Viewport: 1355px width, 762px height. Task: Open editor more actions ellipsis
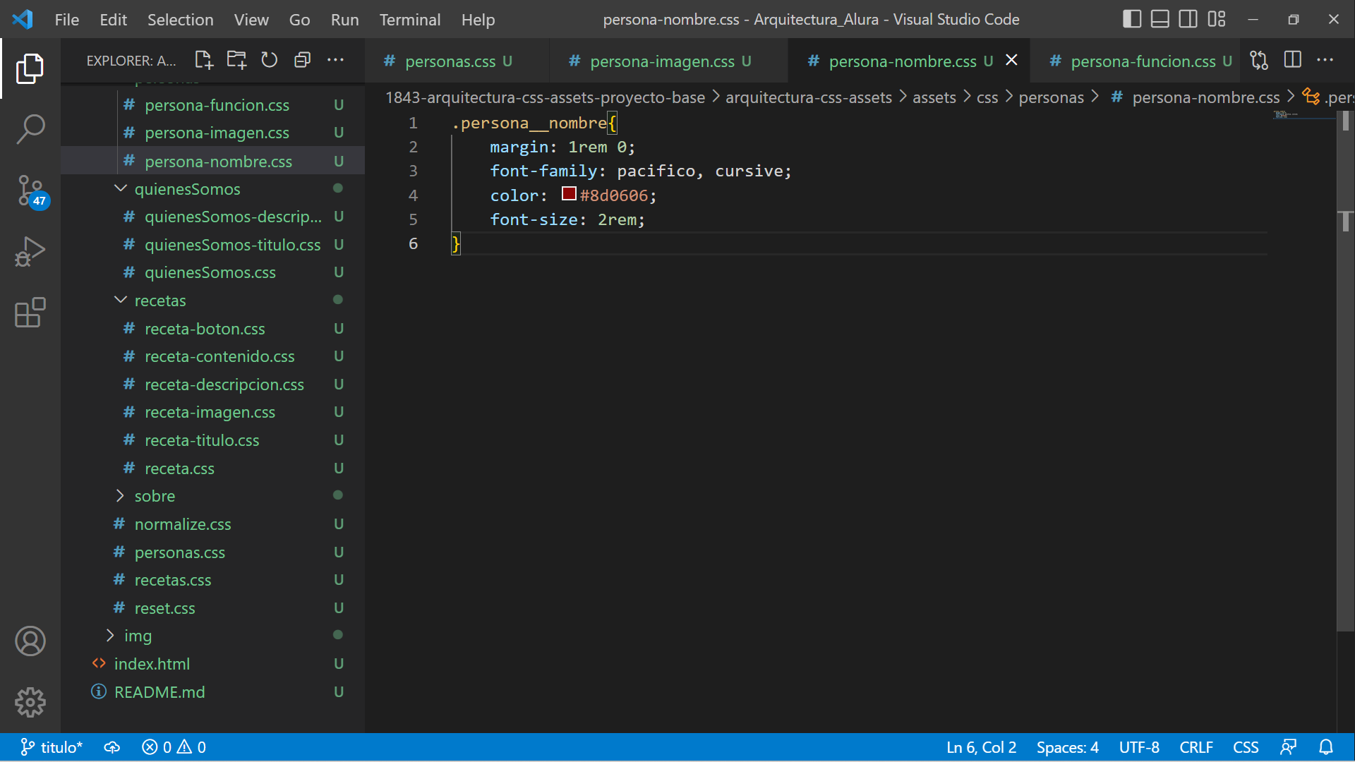(1325, 61)
